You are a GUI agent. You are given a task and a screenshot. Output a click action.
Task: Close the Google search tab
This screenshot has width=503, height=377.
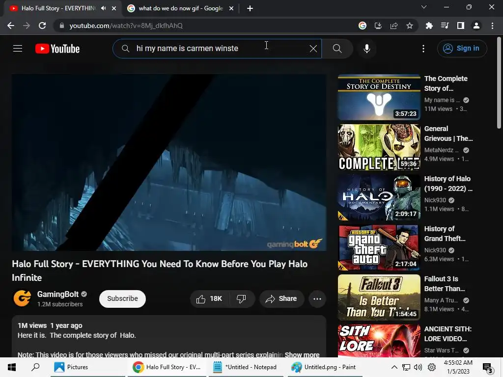tap(231, 8)
